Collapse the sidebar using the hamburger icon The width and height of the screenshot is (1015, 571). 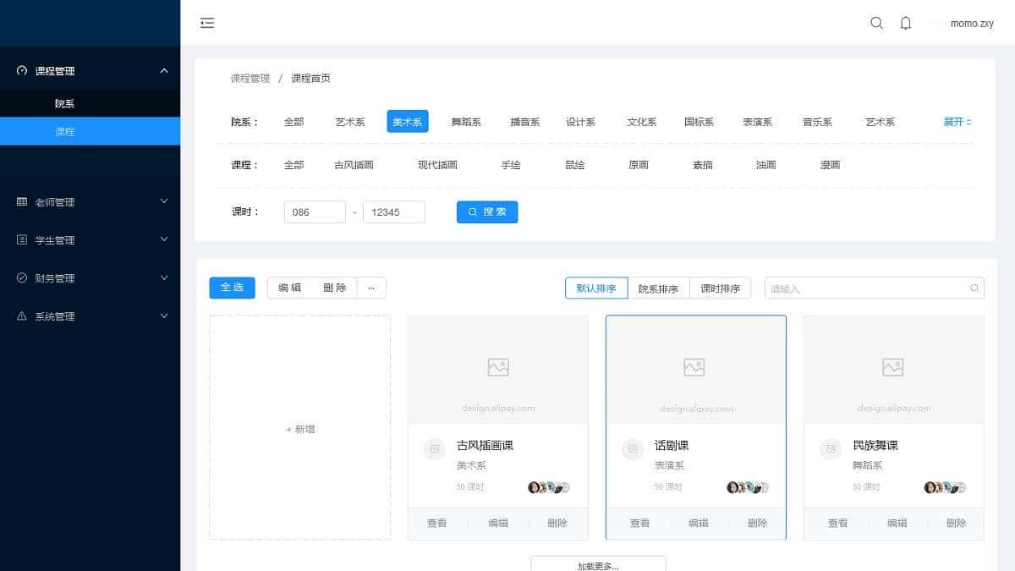pos(206,23)
